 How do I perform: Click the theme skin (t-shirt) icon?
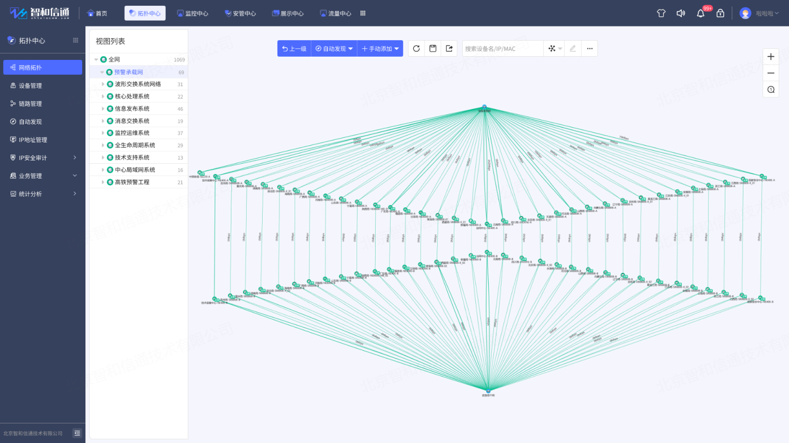click(661, 13)
